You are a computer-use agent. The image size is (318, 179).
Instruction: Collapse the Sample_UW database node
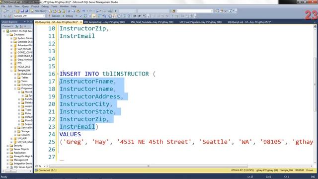click(11, 71)
